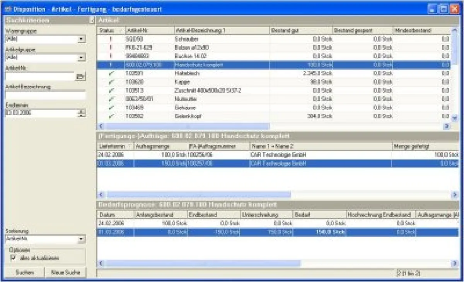
Task: Click the red exclamation icon for Buchse 14.02
Action: (x=111, y=56)
